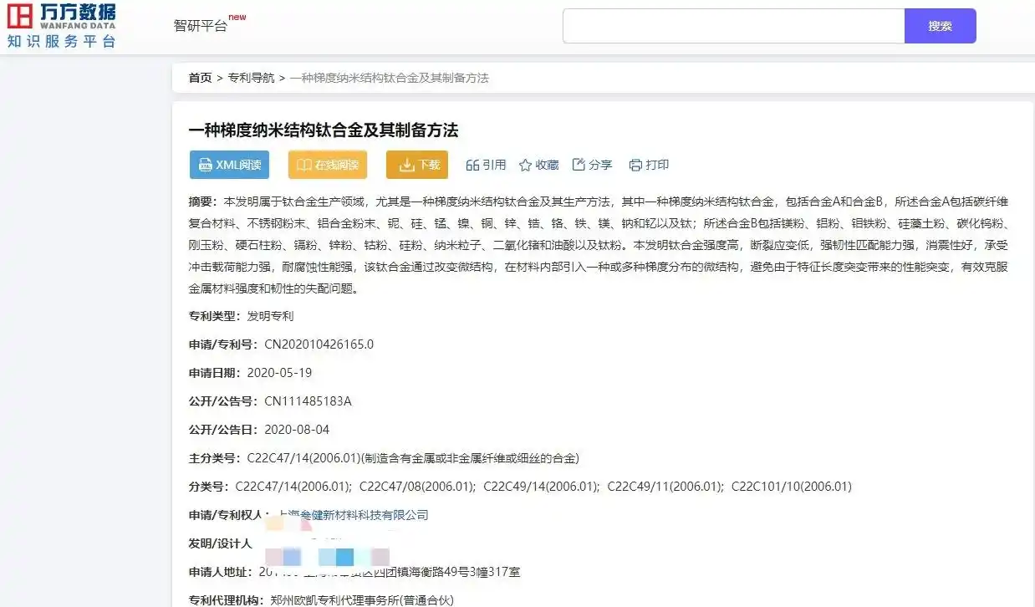
Task: Click the magnifier icon on the 搜索 button
Action: 940,25
